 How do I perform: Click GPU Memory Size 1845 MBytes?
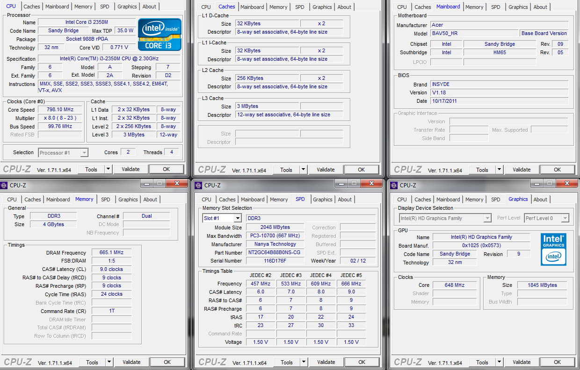(x=543, y=285)
